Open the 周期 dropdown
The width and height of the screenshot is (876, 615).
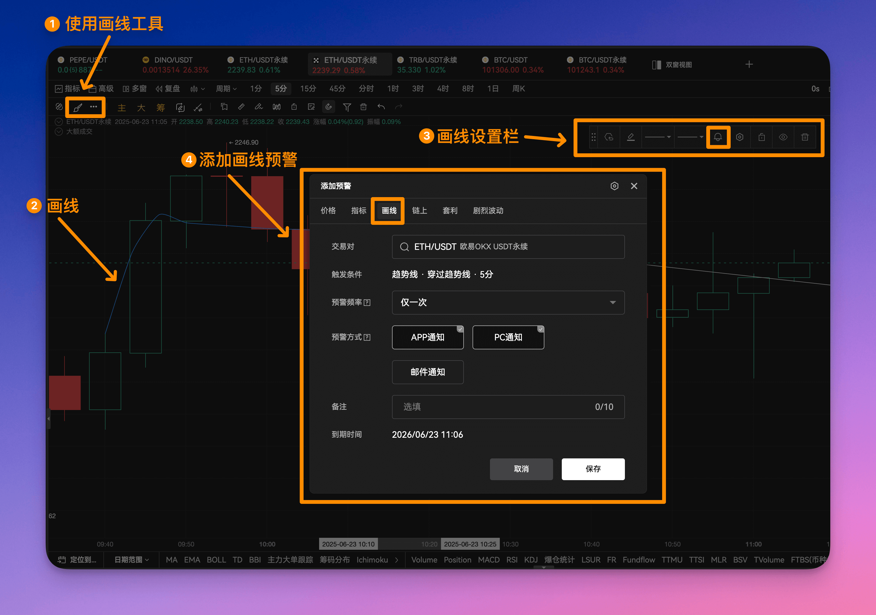[226, 89]
